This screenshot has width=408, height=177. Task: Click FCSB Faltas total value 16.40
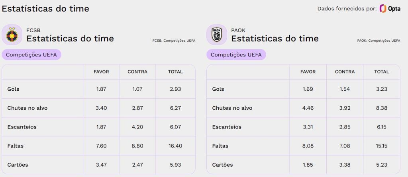(x=175, y=146)
